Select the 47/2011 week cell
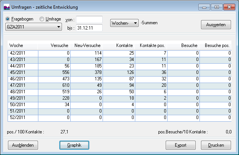 23,85
